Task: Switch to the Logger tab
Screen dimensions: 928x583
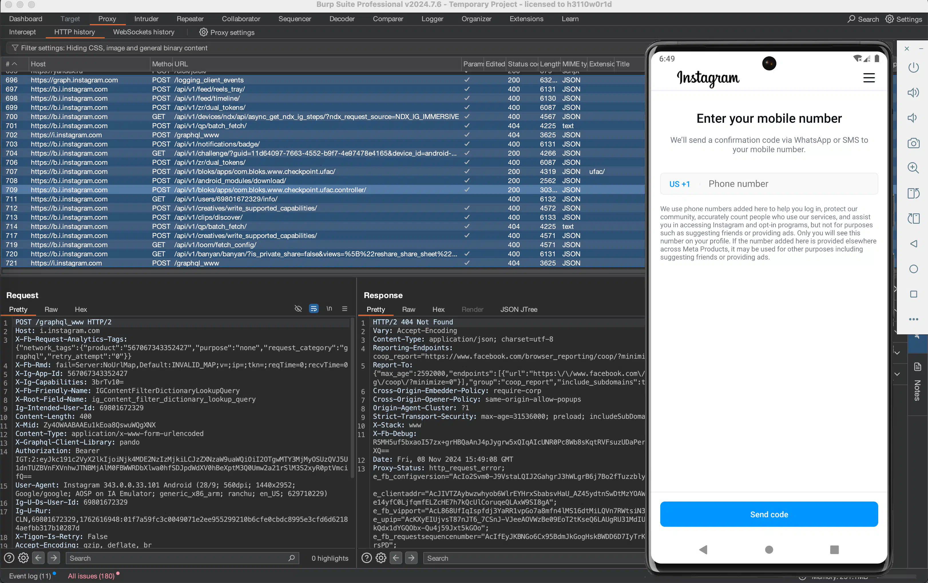Action: tap(432, 19)
